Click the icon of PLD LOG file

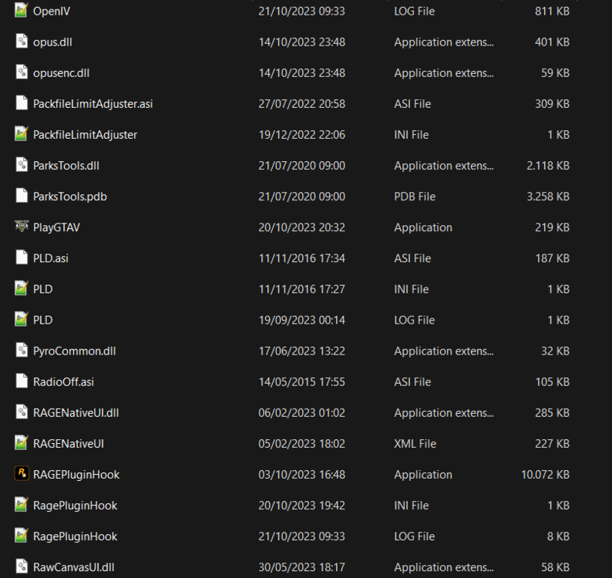coord(22,319)
